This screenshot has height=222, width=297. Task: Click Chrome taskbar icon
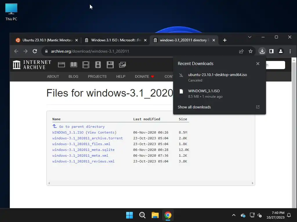[x=168, y=215]
